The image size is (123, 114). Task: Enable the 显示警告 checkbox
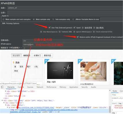tap(94, 28)
